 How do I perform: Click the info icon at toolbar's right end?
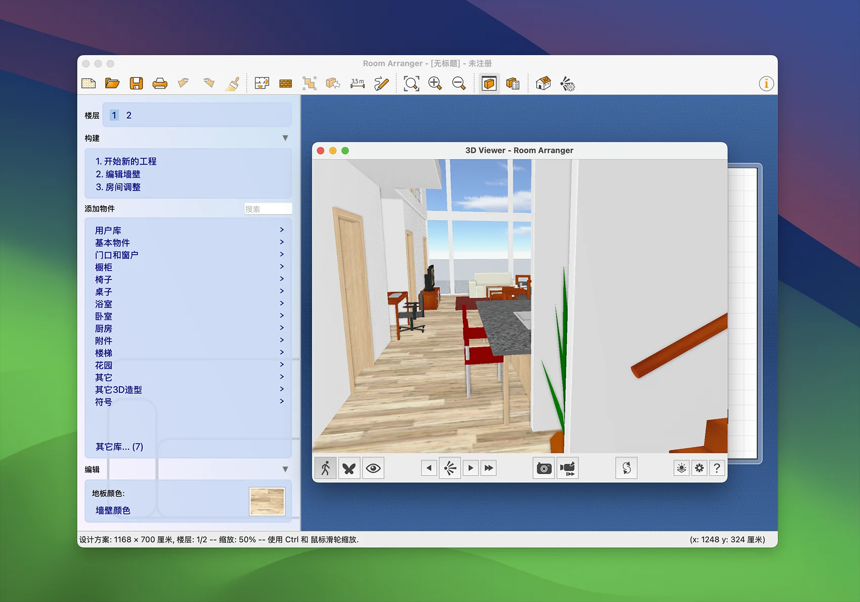tap(766, 83)
